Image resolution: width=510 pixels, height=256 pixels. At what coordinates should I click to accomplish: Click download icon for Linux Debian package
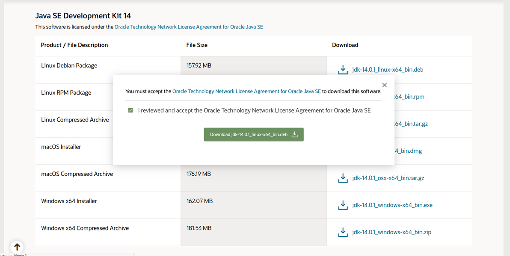tap(343, 70)
